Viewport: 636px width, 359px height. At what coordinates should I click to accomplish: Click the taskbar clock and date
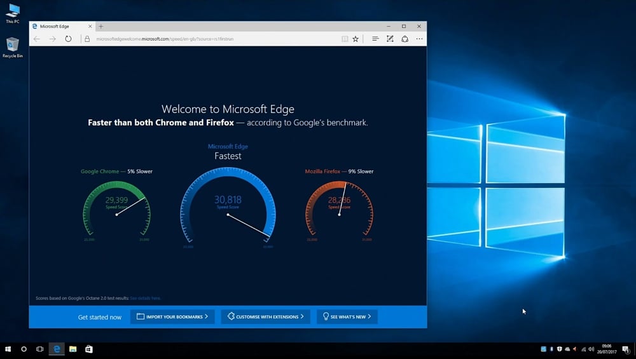pos(607,349)
